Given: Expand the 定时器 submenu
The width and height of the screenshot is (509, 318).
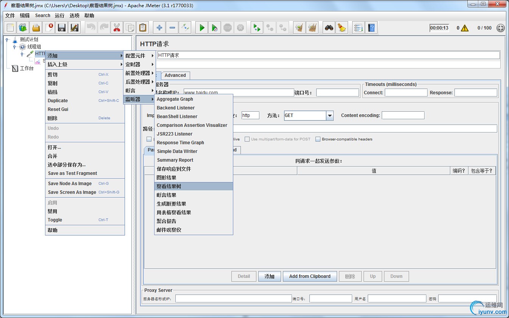Looking at the screenshot, I should pyautogui.click(x=139, y=64).
